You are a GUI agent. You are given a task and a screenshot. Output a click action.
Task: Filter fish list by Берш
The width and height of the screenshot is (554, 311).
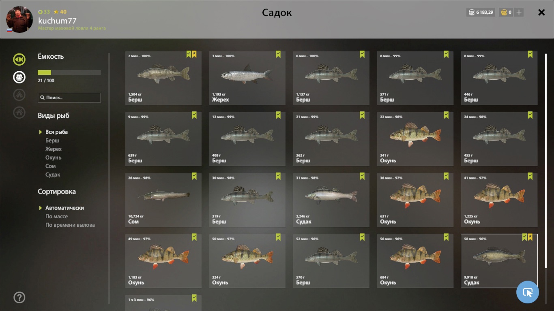point(52,141)
